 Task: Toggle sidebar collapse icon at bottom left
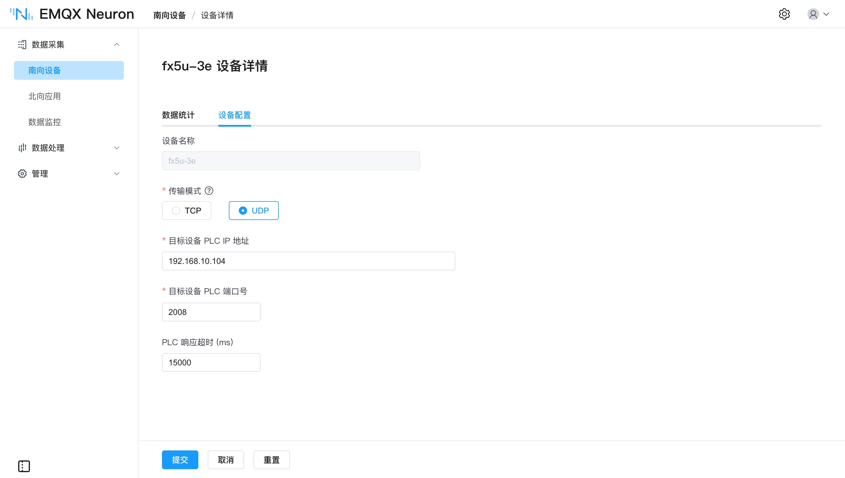click(x=24, y=466)
